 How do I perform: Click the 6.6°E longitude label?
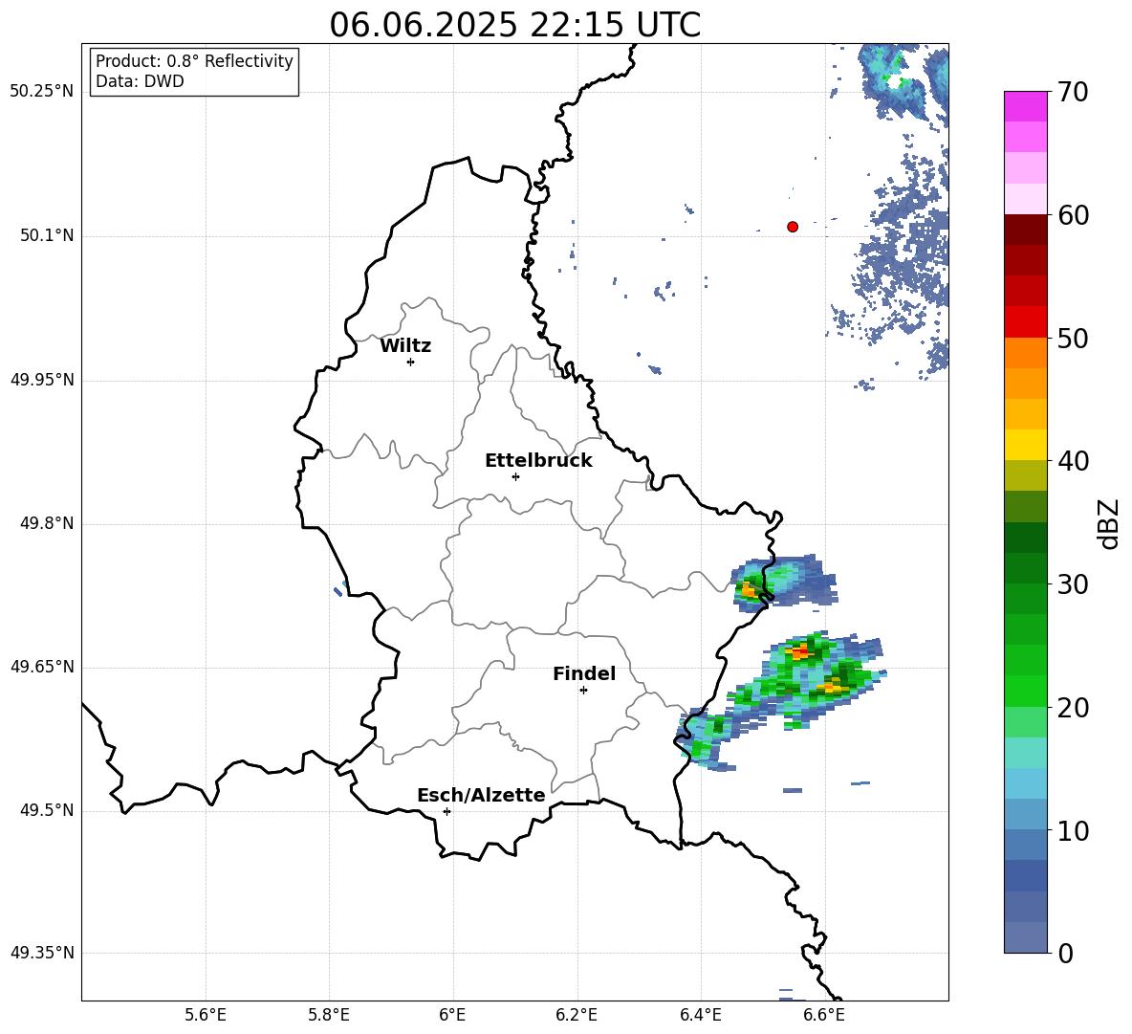[824, 1015]
